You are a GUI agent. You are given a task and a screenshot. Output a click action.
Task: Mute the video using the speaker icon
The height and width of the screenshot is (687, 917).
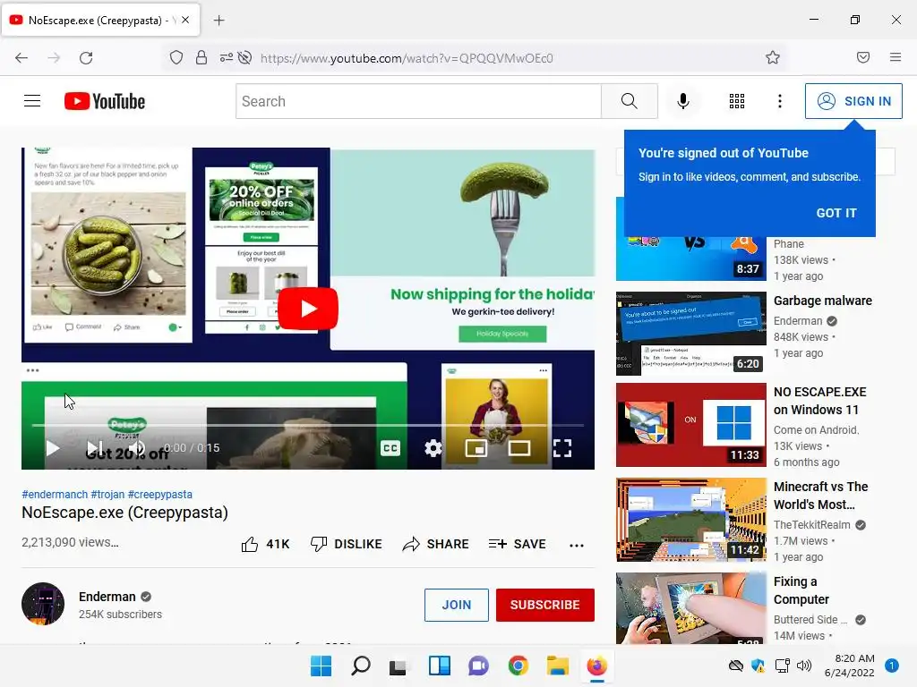pyautogui.click(x=137, y=448)
